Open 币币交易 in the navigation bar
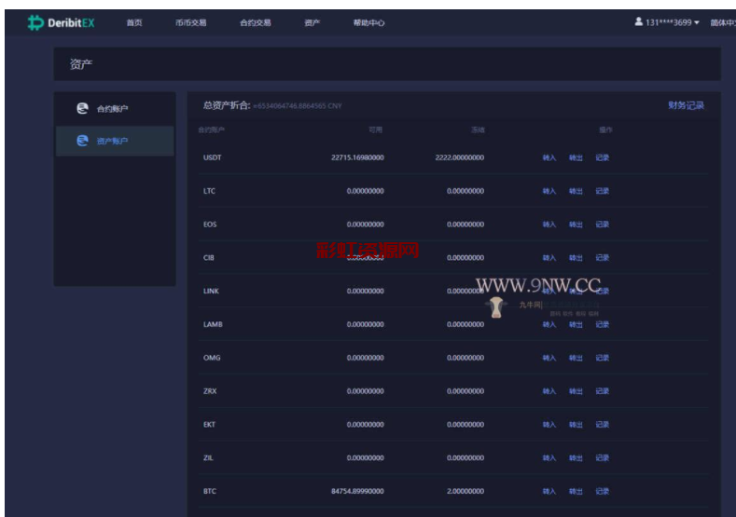736x517 pixels. 190,22
